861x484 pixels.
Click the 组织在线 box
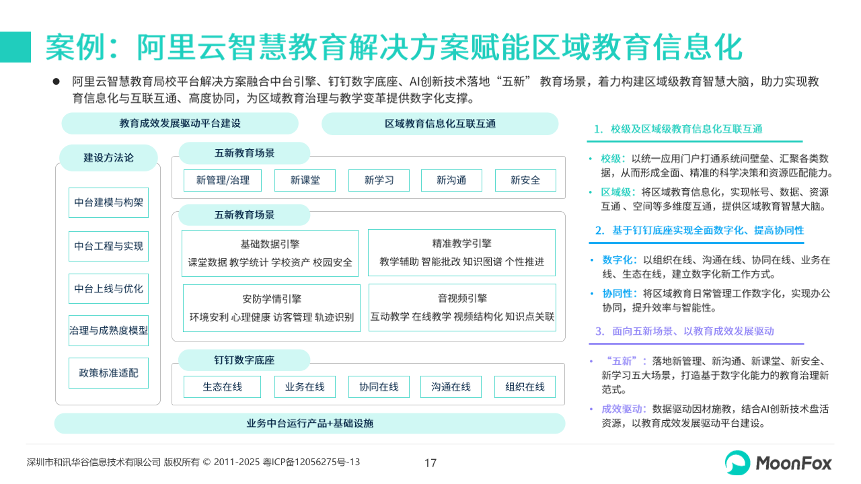(x=525, y=387)
